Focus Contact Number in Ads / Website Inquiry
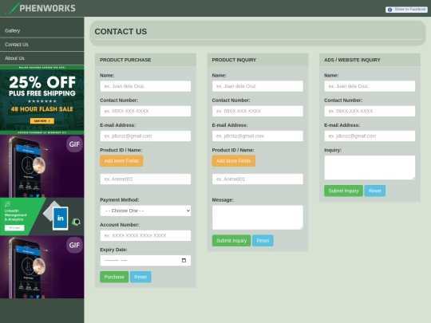The image size is (431, 323). click(370, 111)
